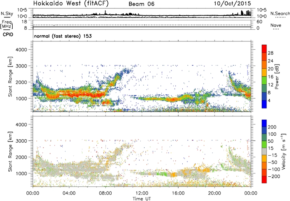Click '-50' tick on velocity colorbar
The width and height of the screenshot is (290, 201).
(x=273, y=162)
